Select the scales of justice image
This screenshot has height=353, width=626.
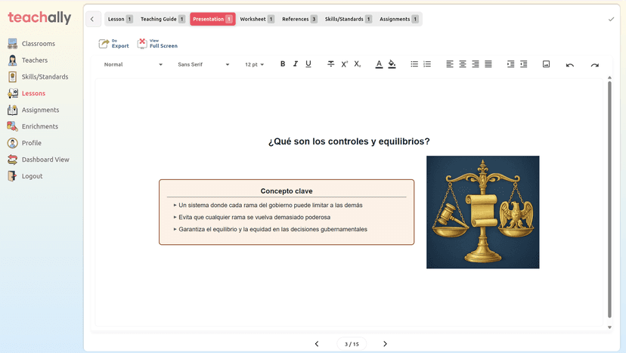click(482, 212)
